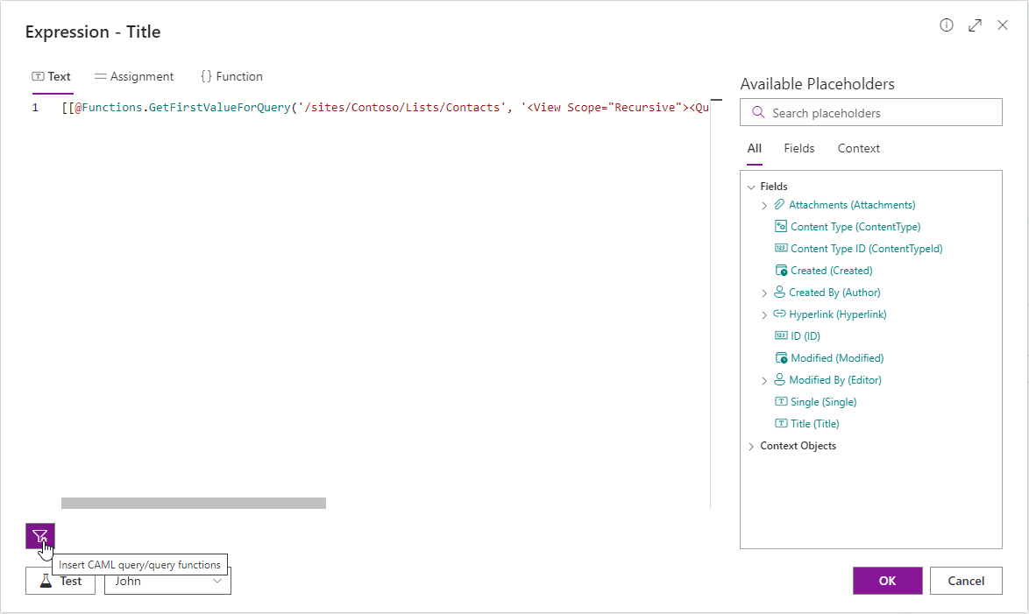
Task: Click the ID field icon
Action: pyautogui.click(x=780, y=335)
